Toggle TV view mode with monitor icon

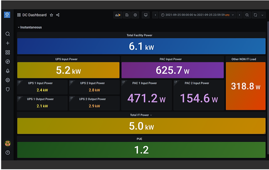(x=145, y=15)
